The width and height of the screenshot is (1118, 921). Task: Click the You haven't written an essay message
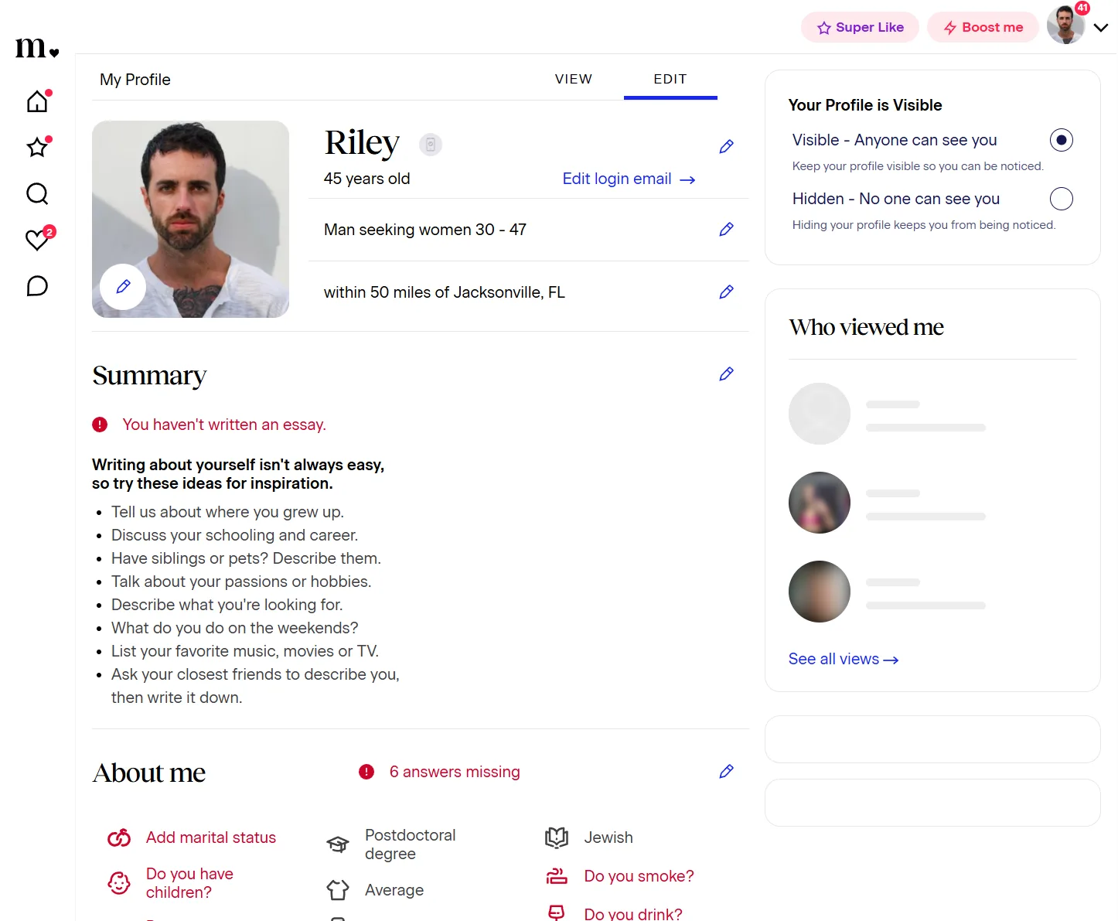[224, 425]
